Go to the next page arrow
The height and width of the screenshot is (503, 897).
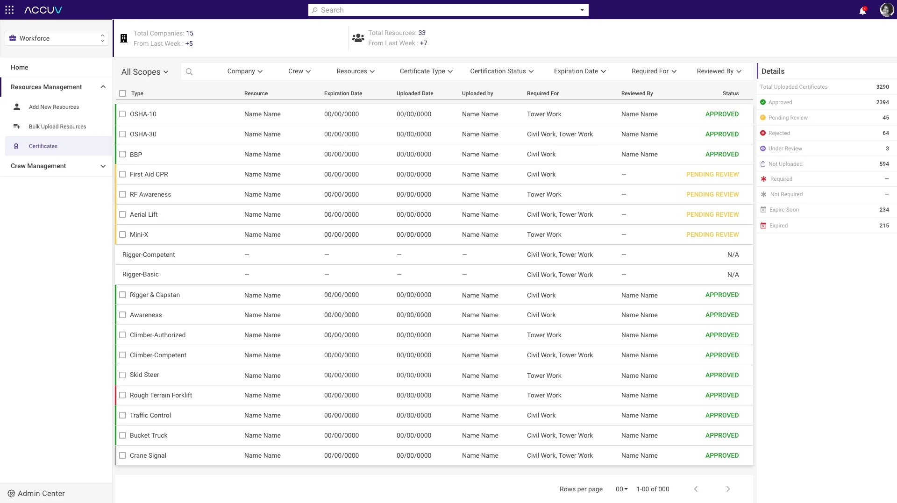click(x=728, y=489)
